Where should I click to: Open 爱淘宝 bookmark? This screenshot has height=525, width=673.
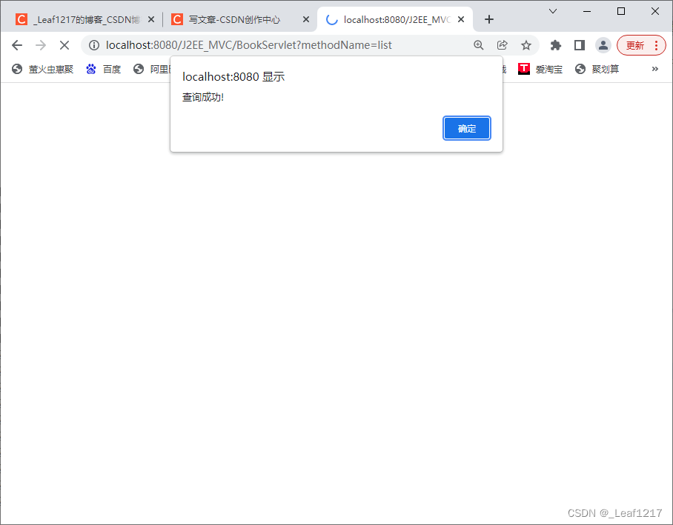point(540,69)
